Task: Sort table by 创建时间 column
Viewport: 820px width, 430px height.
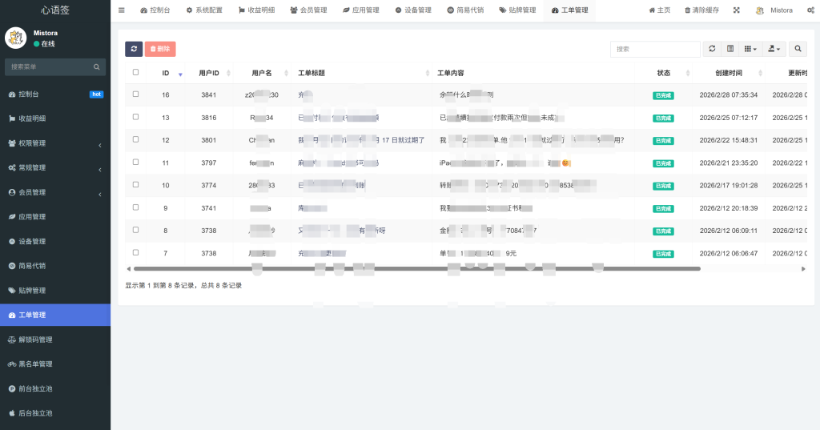Action: [729, 73]
